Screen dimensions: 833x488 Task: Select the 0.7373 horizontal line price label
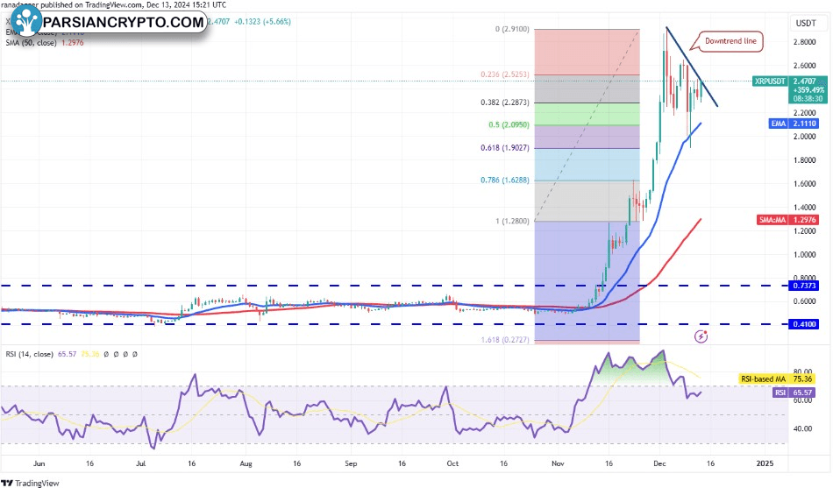tap(804, 286)
